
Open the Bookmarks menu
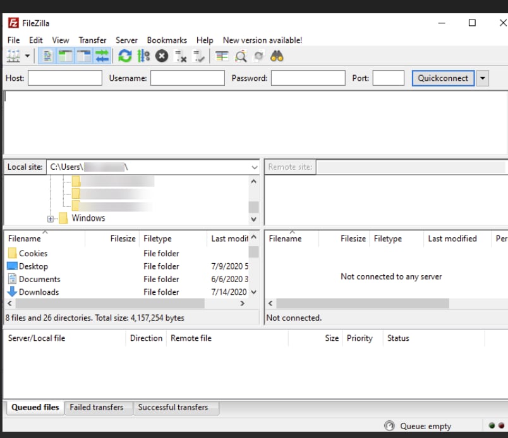pyautogui.click(x=167, y=40)
